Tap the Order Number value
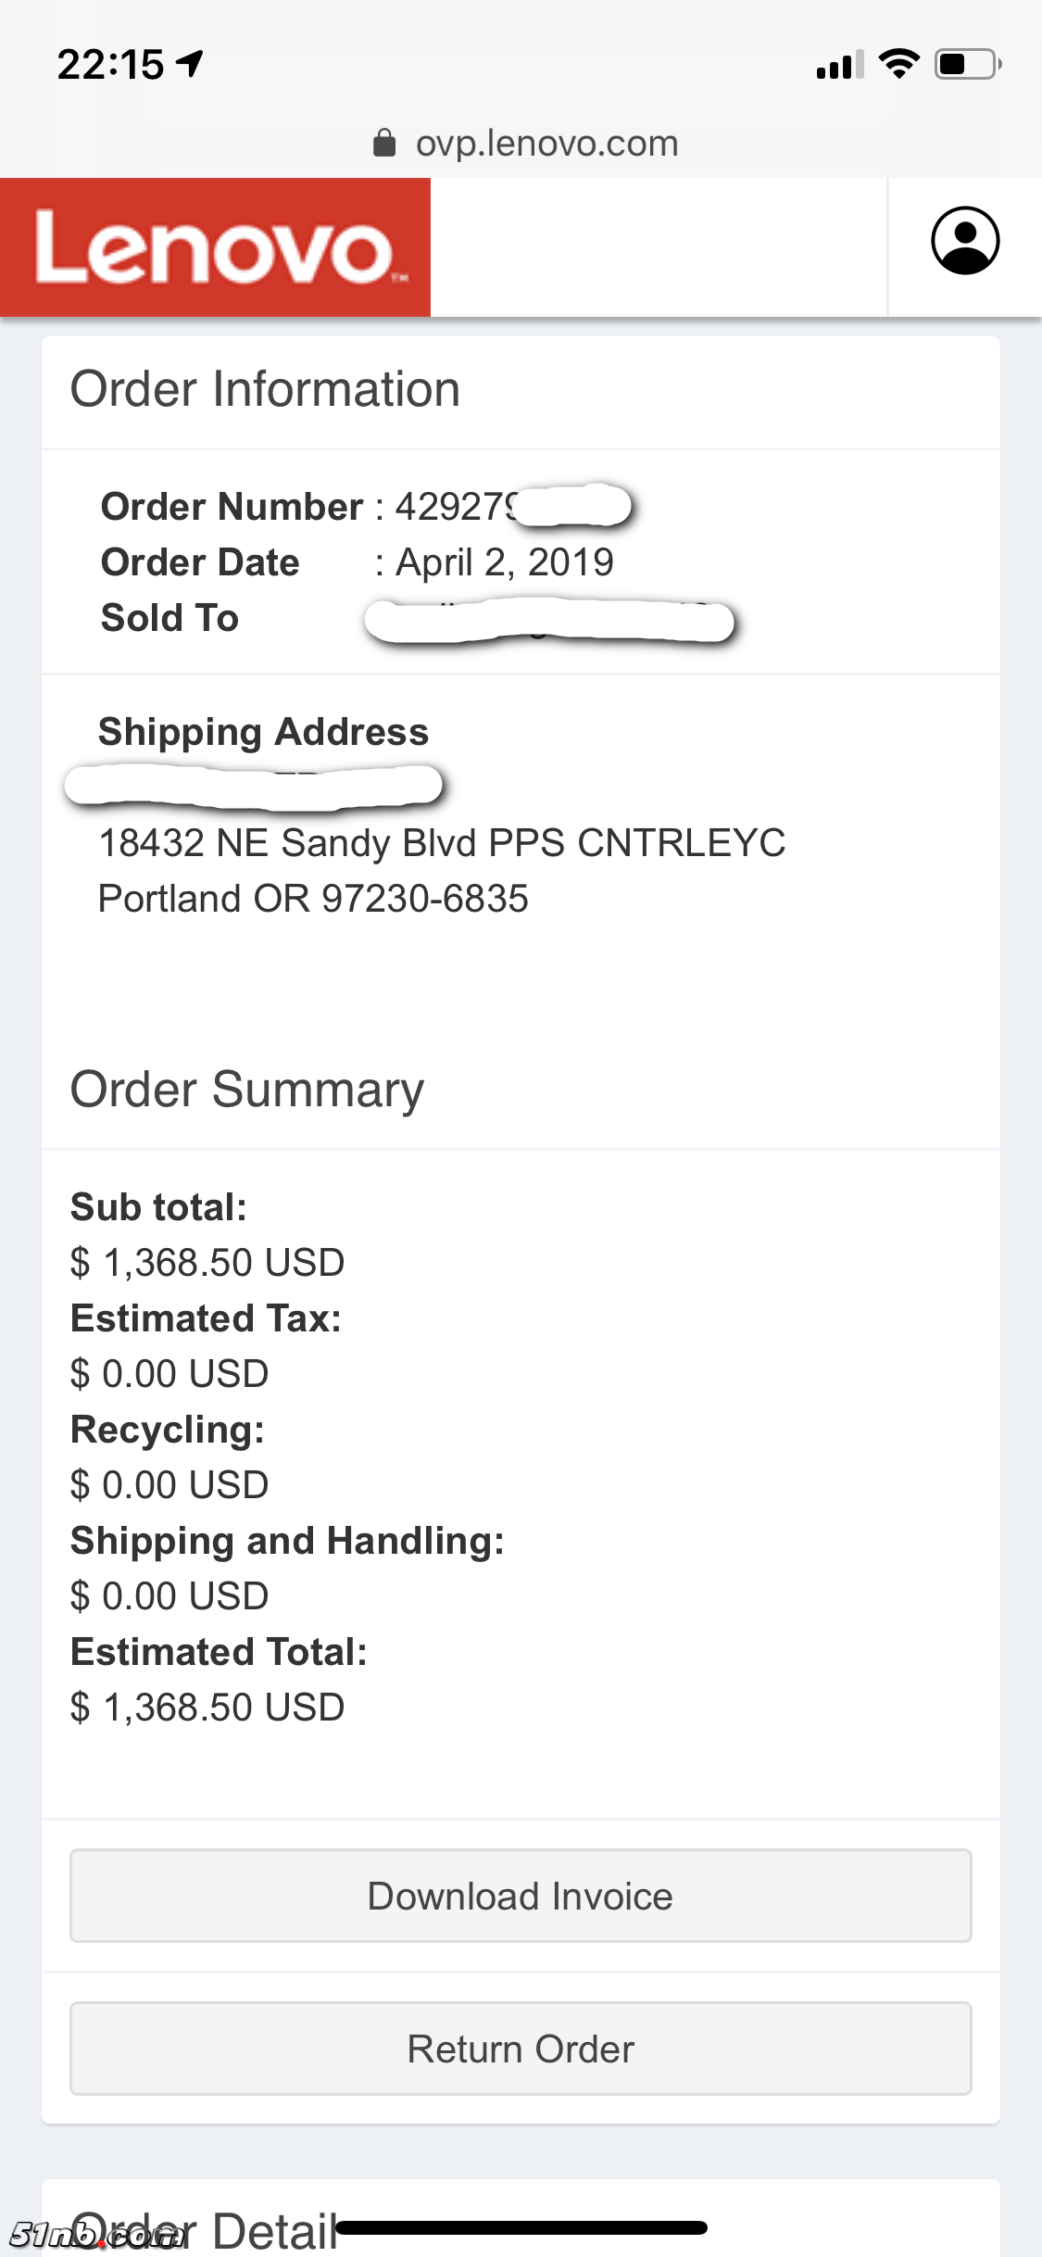 tap(456, 507)
